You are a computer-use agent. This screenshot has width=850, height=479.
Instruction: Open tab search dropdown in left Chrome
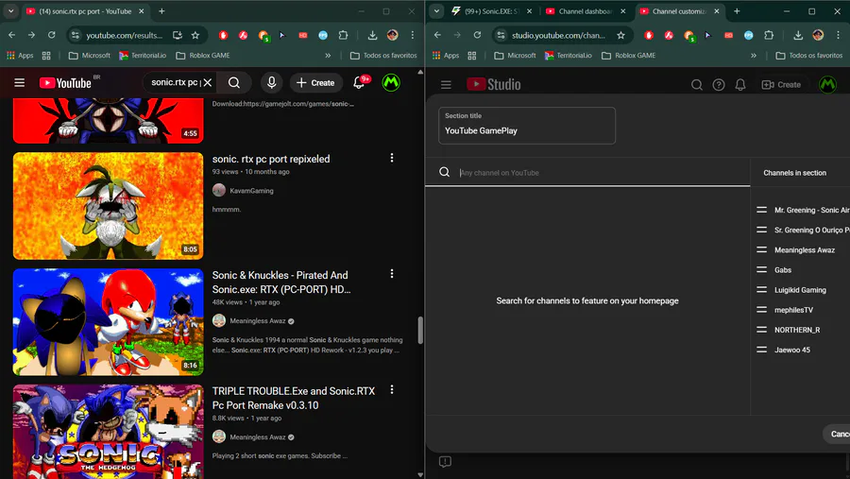tap(10, 10)
